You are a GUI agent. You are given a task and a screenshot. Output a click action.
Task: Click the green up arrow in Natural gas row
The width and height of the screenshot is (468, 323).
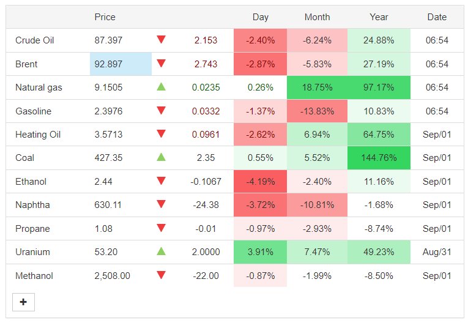(x=161, y=87)
